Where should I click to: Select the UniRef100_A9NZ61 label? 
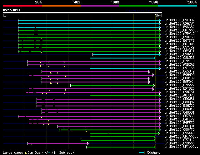(x=179, y=92)
